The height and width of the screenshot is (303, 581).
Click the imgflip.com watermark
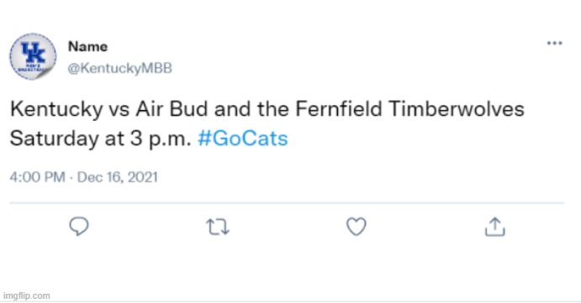pyautogui.click(x=26, y=295)
